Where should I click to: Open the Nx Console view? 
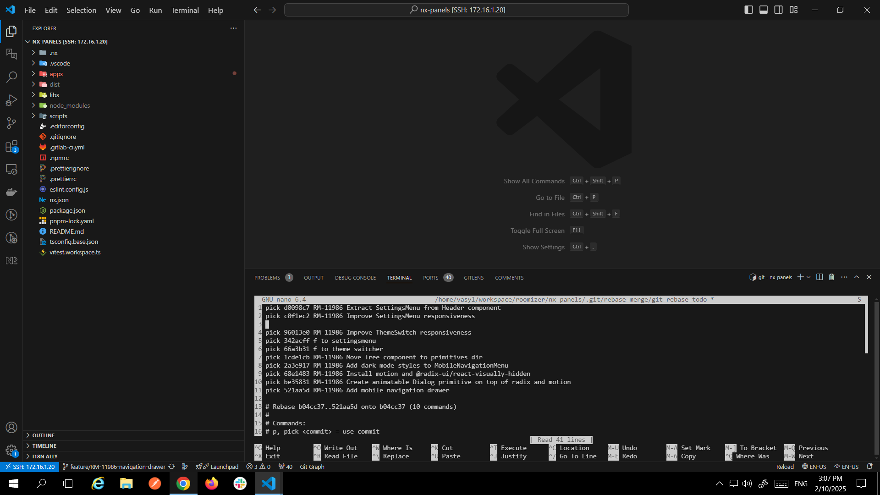[11, 261]
